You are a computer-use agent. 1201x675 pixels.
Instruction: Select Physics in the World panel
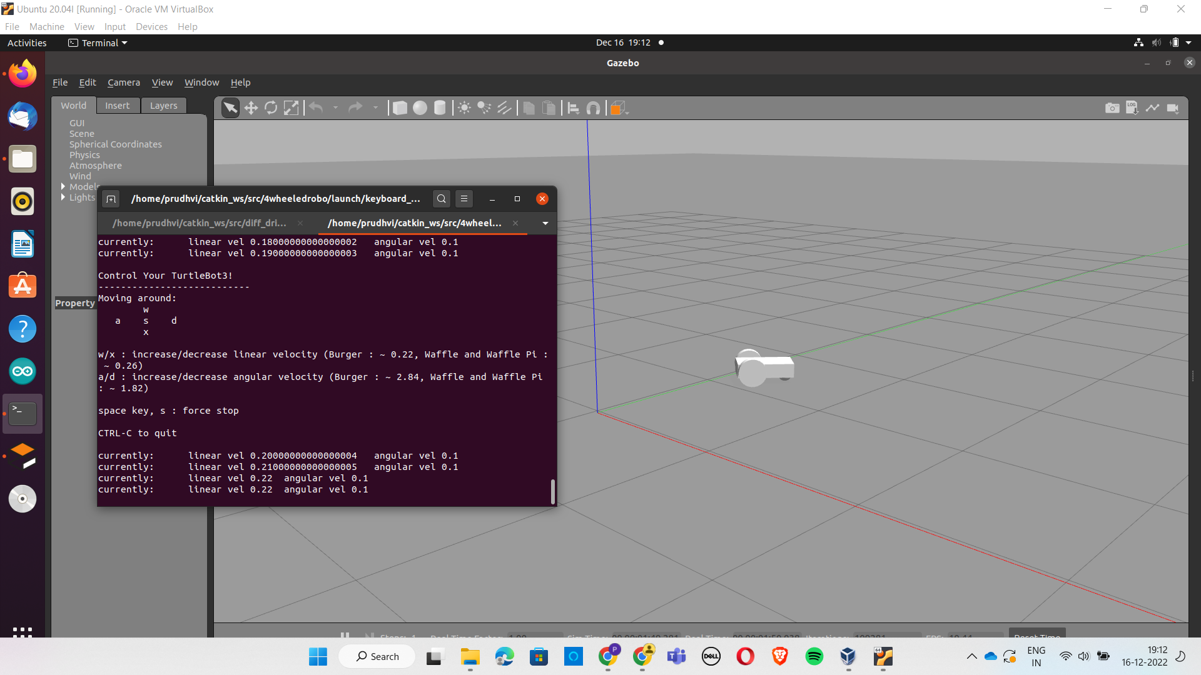[x=84, y=154]
